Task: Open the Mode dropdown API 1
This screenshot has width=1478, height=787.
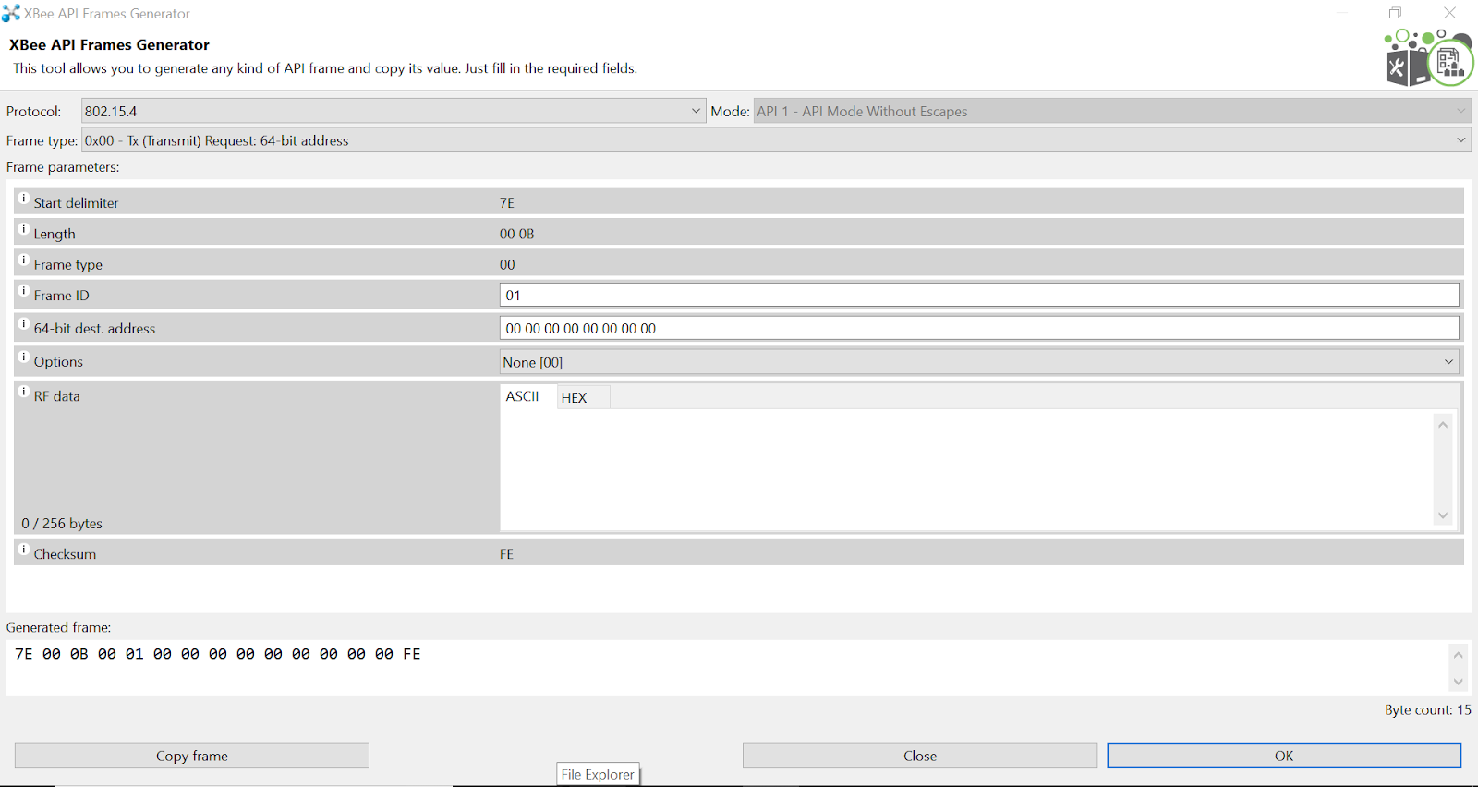Action: pos(1112,111)
